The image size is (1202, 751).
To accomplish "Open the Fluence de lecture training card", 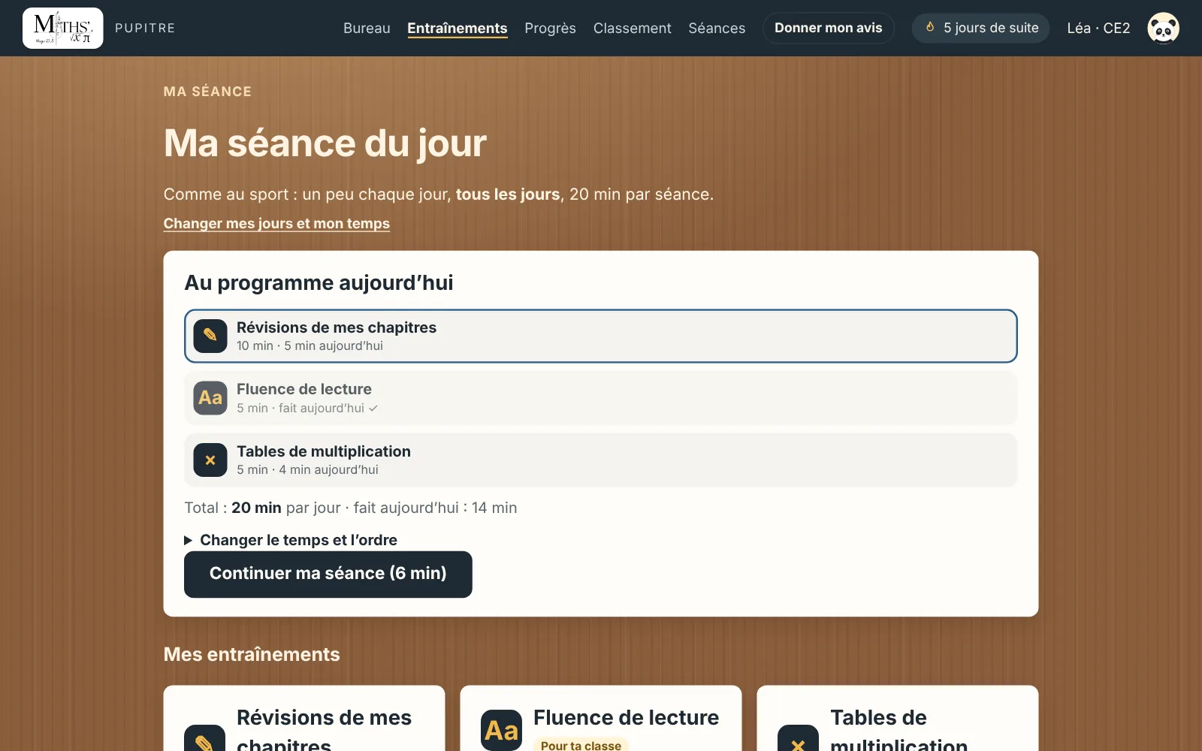I will click(x=601, y=719).
